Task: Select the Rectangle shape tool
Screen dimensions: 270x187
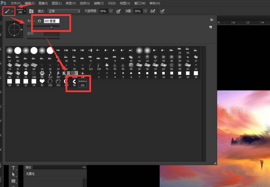Action: click(13, 181)
